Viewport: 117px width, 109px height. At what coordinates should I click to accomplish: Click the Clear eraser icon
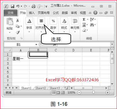84,30
